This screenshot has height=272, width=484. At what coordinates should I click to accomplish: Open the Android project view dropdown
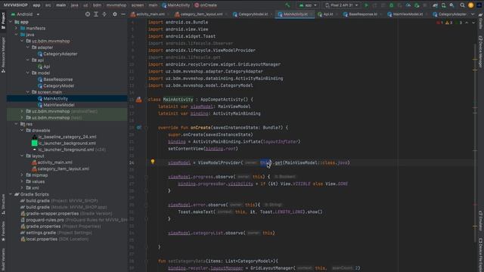click(x=25, y=14)
